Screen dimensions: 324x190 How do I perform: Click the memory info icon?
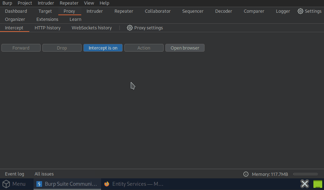[x=246, y=174]
